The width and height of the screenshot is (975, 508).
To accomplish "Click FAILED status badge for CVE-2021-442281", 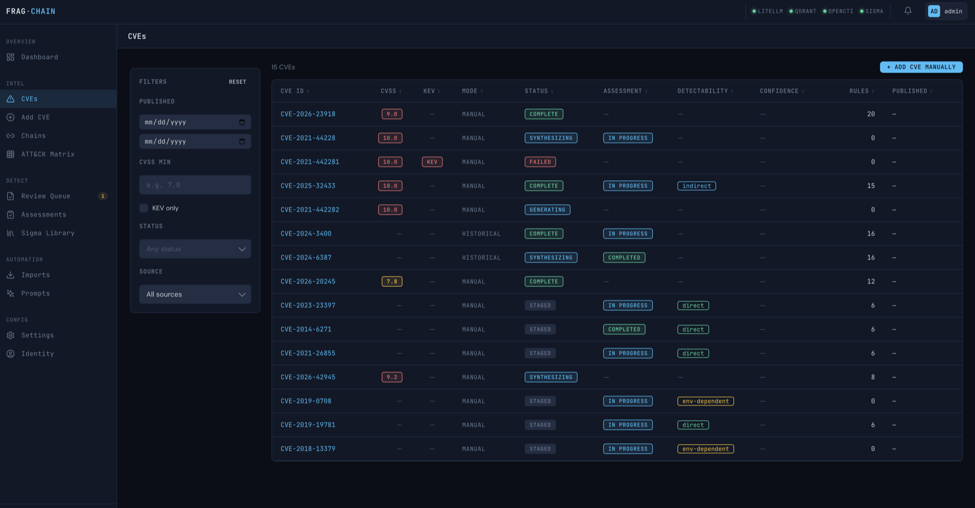I will [540, 162].
